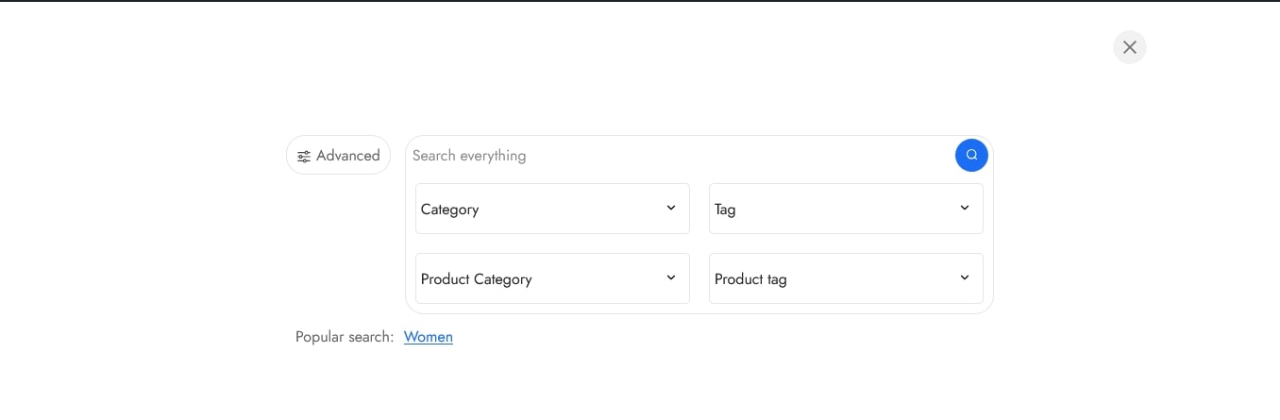Click the blue magnifier search button
The height and width of the screenshot is (420, 1280).
click(x=971, y=155)
